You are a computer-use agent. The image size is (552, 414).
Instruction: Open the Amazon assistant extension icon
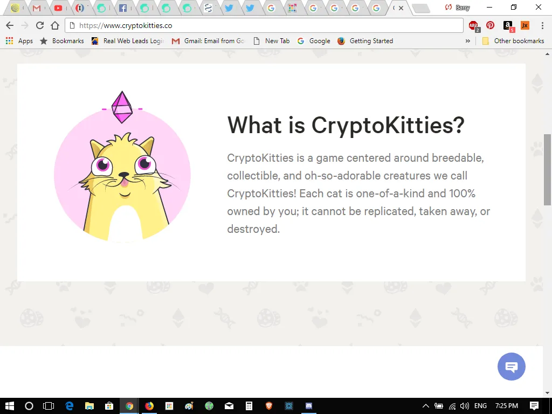508,26
